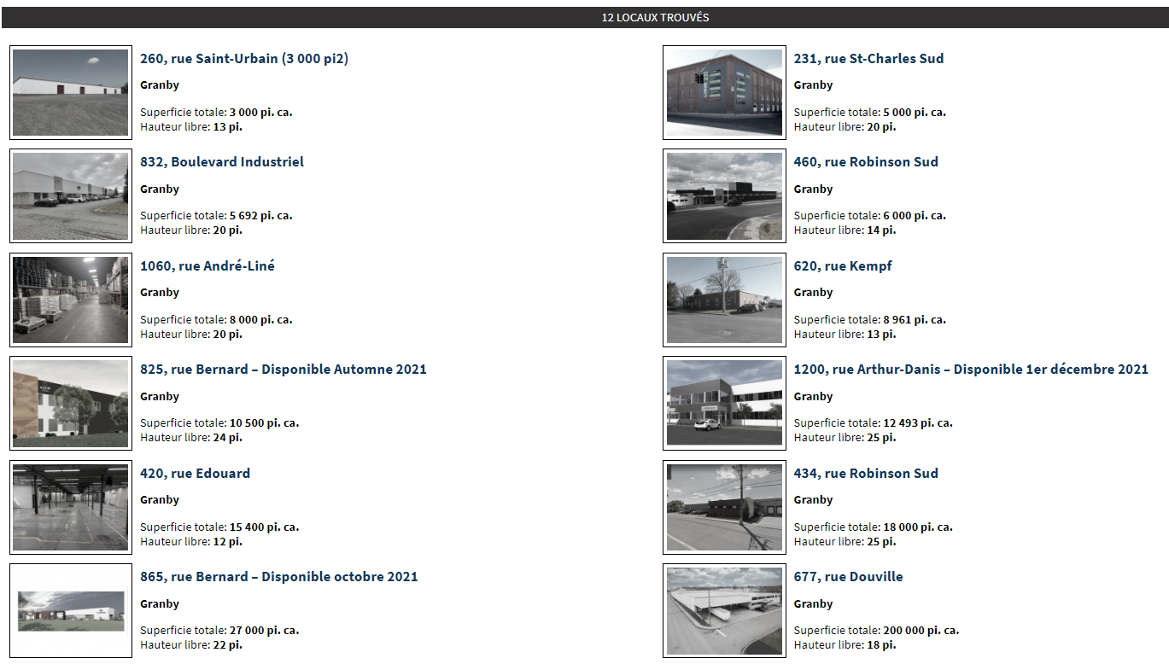Click "8 000 pi. ca." area value
The image size is (1169, 664).
pyautogui.click(x=260, y=320)
